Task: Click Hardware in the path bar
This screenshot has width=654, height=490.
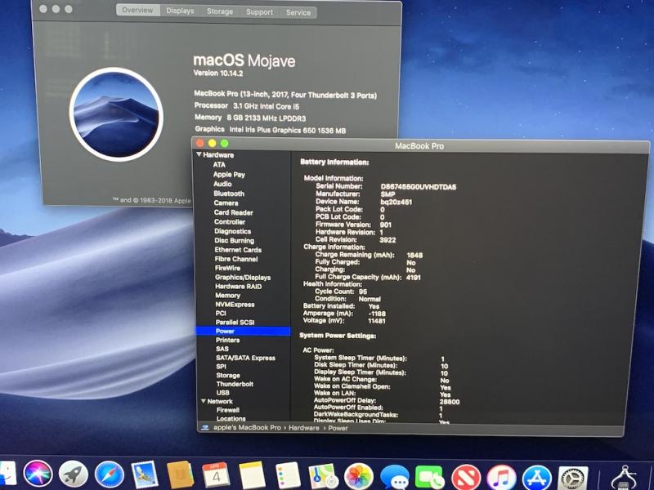Action: tap(303, 428)
